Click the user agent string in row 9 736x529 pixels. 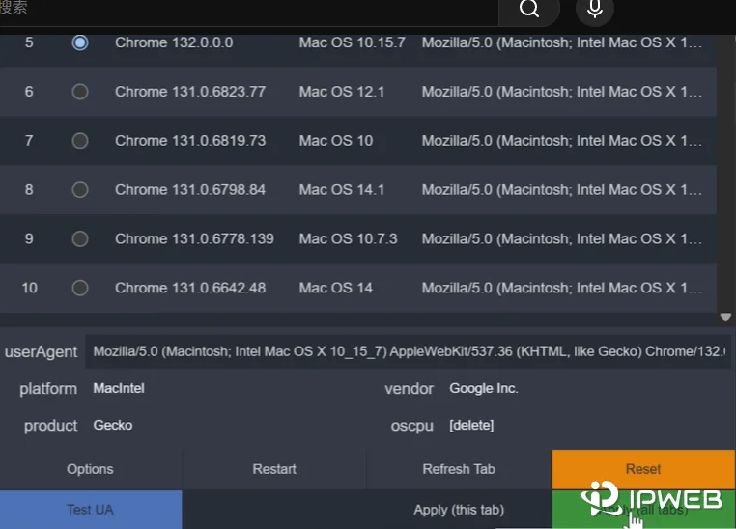pyautogui.click(x=562, y=238)
